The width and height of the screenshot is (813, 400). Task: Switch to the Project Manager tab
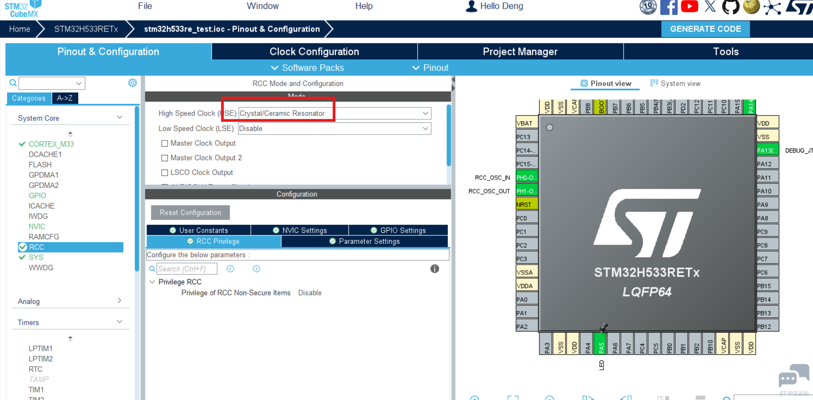[x=520, y=52]
